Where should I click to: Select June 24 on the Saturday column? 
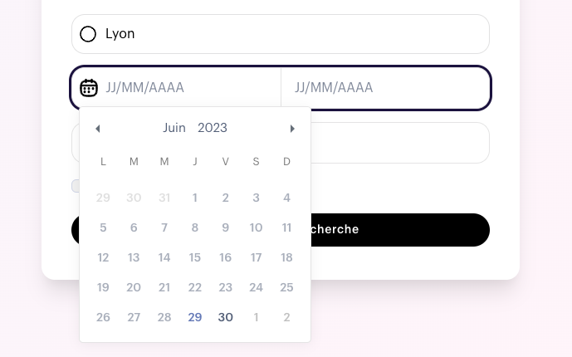coord(256,287)
